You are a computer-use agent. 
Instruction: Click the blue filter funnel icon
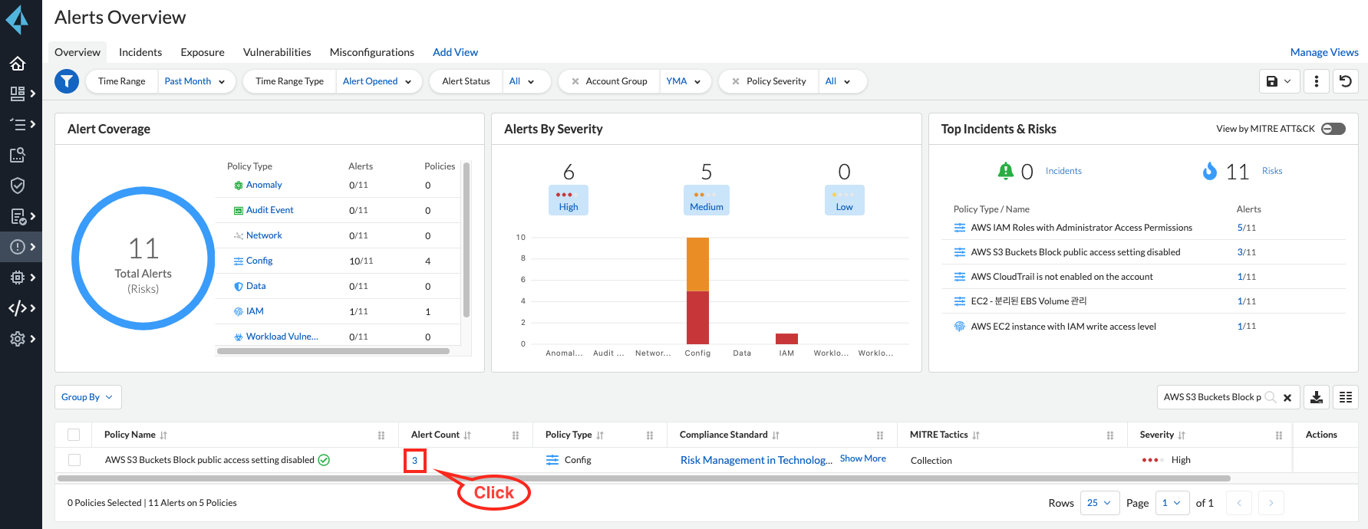point(67,81)
